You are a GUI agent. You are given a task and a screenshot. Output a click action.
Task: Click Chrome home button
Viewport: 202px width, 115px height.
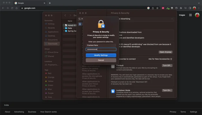[x=17, y=8]
